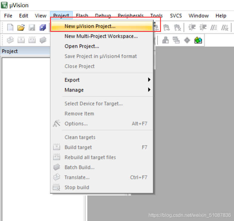Select Translate Ctrl+F7 menu entry
The height and width of the screenshot is (221, 234).
coord(102,177)
